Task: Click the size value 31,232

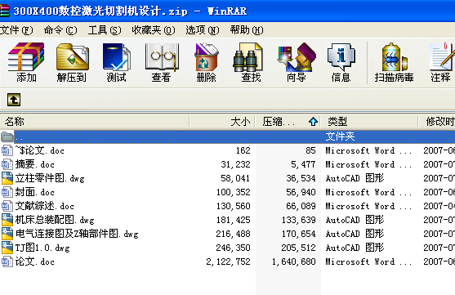Action: (235, 164)
